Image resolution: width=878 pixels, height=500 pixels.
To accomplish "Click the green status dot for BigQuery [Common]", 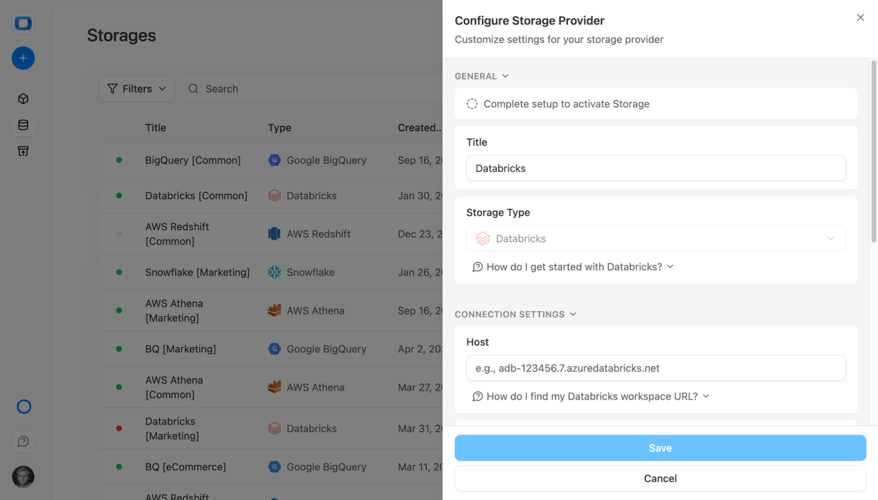I will [x=119, y=160].
